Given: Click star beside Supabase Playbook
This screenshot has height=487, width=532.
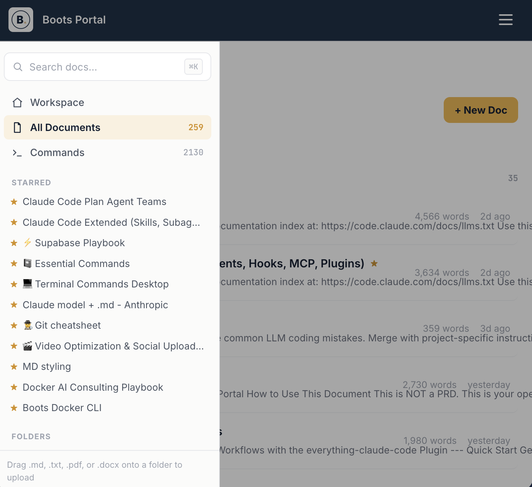Looking at the screenshot, I should pyautogui.click(x=14, y=243).
